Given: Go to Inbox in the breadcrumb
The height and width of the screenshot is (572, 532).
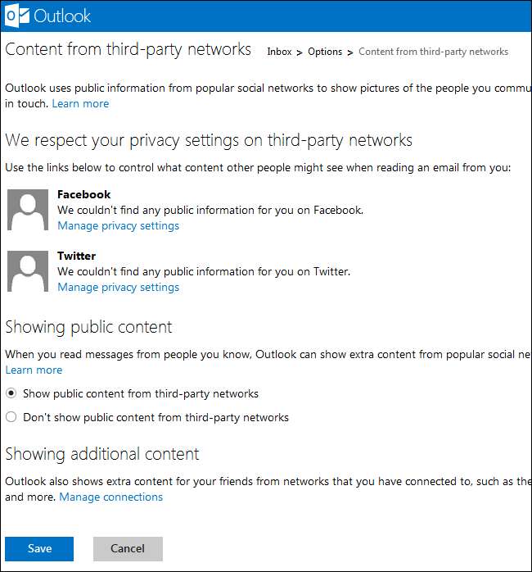Looking at the screenshot, I should [x=279, y=52].
